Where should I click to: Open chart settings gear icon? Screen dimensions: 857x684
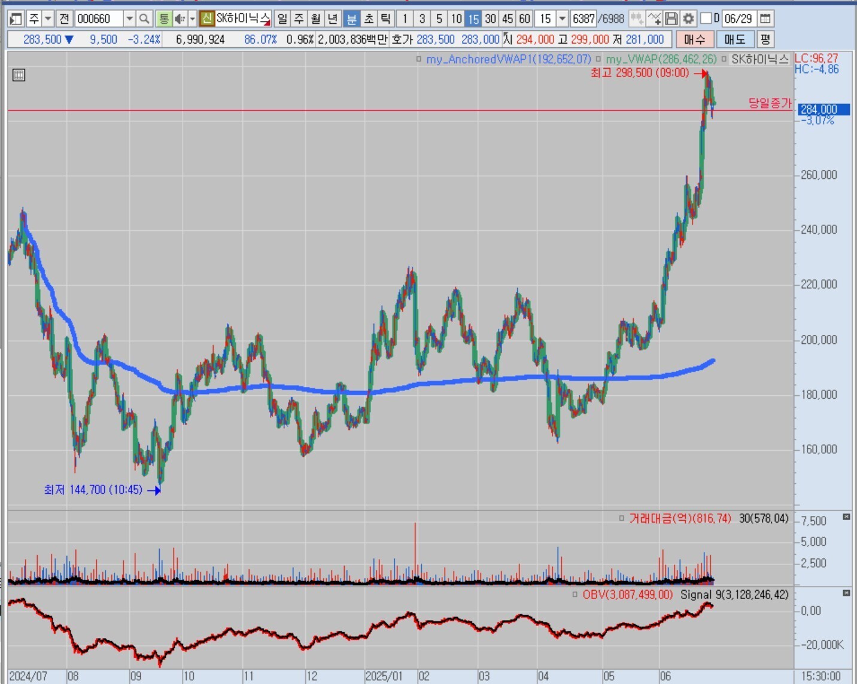689,19
